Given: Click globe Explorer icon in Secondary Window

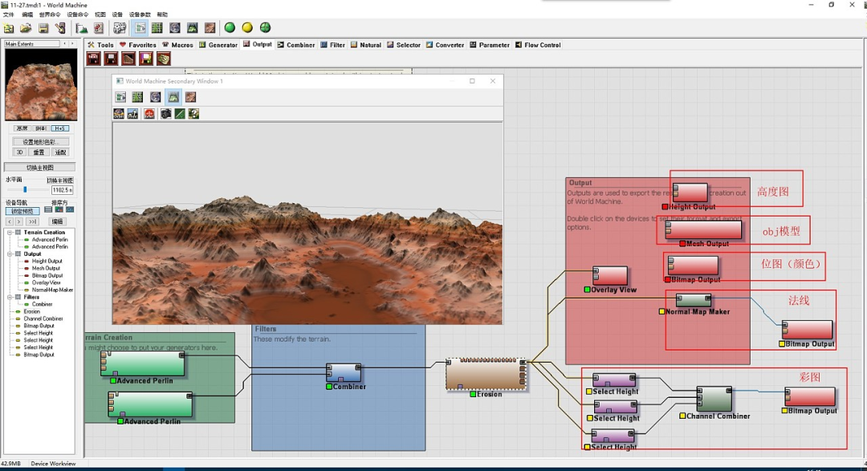Looking at the screenshot, I should (156, 97).
